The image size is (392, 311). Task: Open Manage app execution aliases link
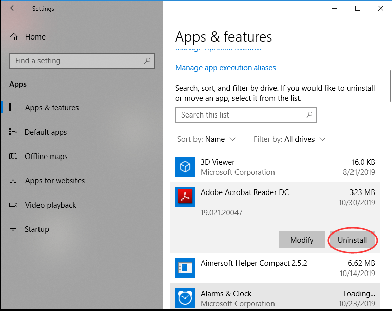point(225,68)
